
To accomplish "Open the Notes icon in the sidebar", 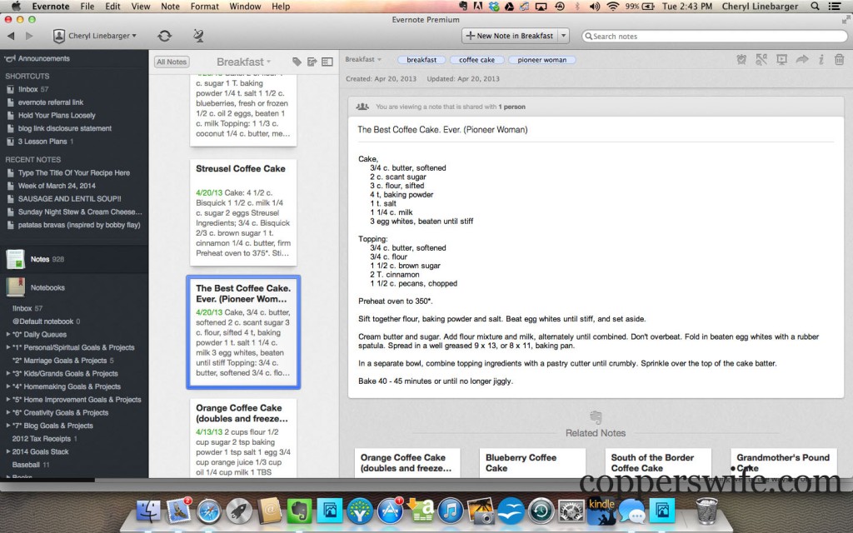I will coord(15,260).
